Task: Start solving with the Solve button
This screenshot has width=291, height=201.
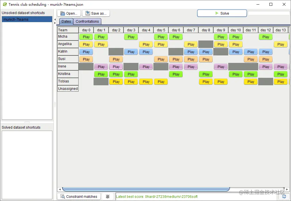Action: [222, 13]
